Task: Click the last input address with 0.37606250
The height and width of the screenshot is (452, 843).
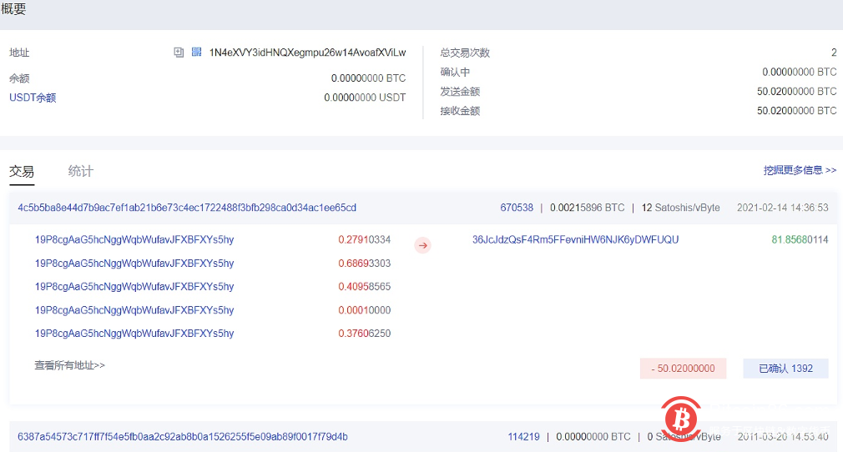Action: [134, 334]
